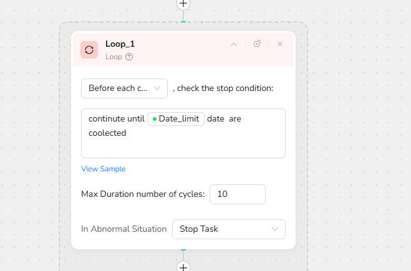Click the "Loop" subtitle under the node title

pos(114,57)
